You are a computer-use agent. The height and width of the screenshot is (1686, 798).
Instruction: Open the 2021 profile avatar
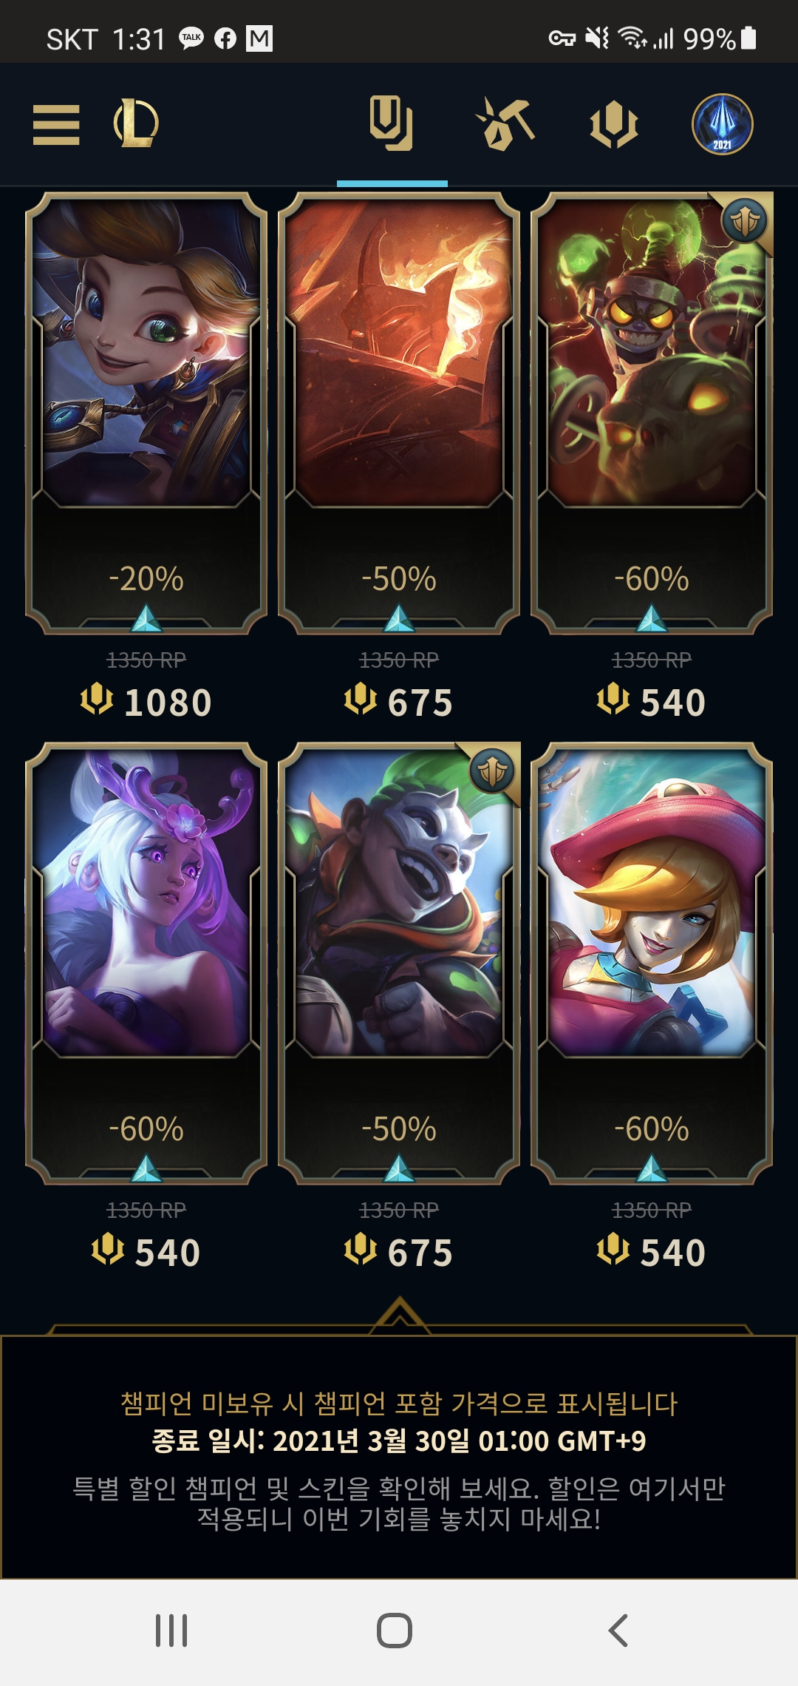[723, 124]
